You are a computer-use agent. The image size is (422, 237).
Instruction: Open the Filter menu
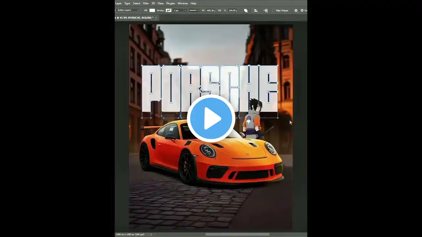pyautogui.click(x=146, y=3)
